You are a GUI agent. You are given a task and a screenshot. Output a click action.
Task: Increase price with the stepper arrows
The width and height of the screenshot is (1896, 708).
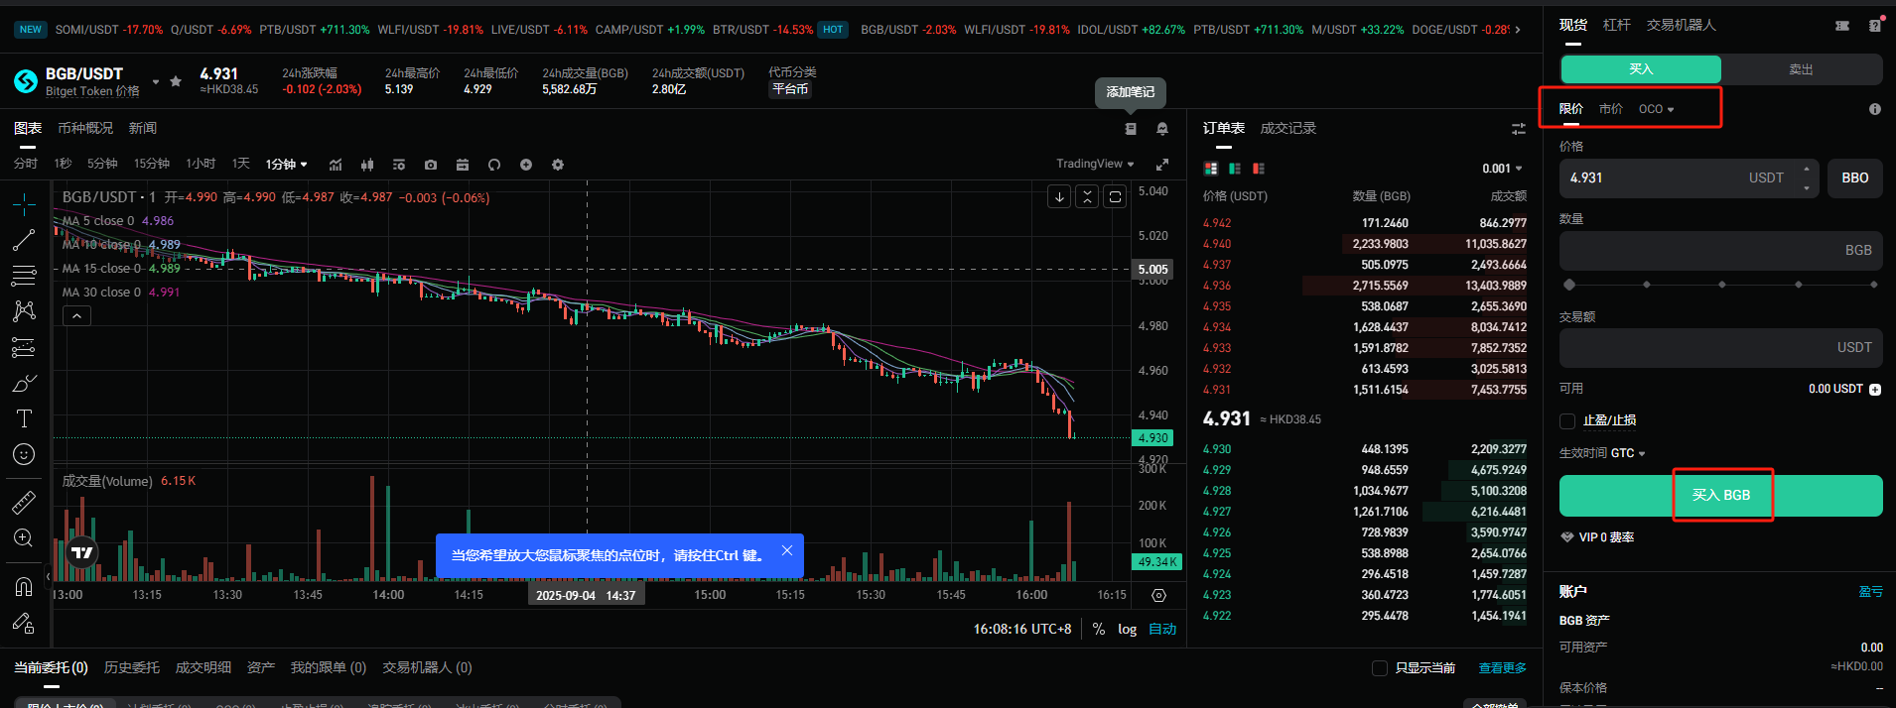(1807, 170)
